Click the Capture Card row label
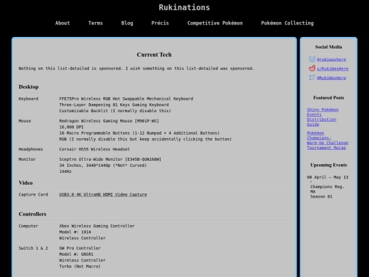This screenshot has height=277, width=369. pyautogui.click(x=33, y=194)
